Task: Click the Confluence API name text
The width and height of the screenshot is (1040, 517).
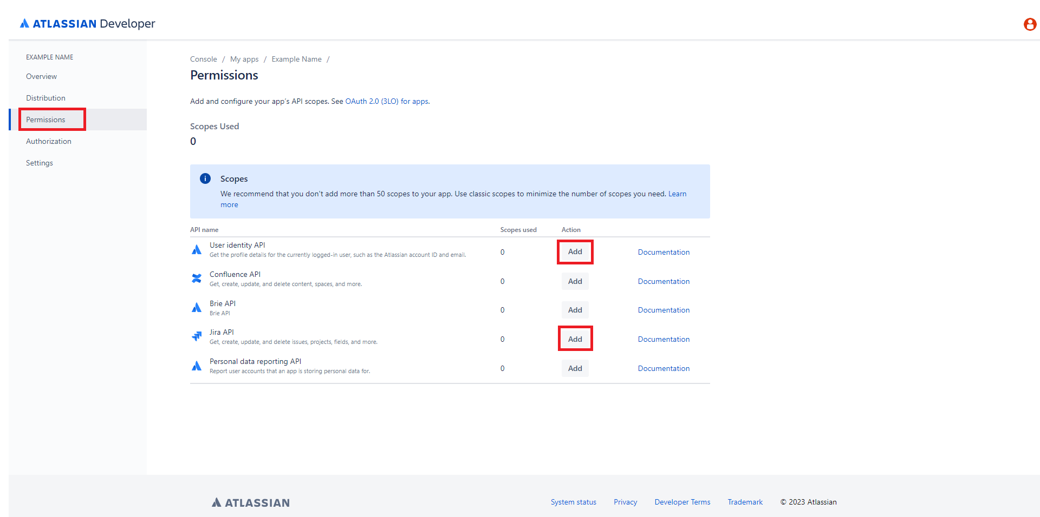Action: coord(235,274)
